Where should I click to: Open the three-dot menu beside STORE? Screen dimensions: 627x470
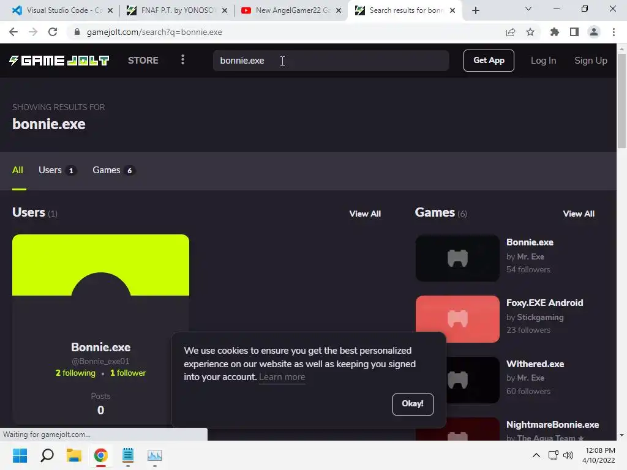182,60
